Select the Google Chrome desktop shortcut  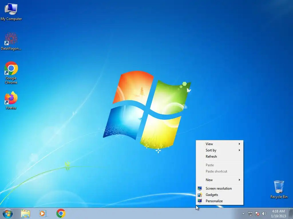coord(11,73)
